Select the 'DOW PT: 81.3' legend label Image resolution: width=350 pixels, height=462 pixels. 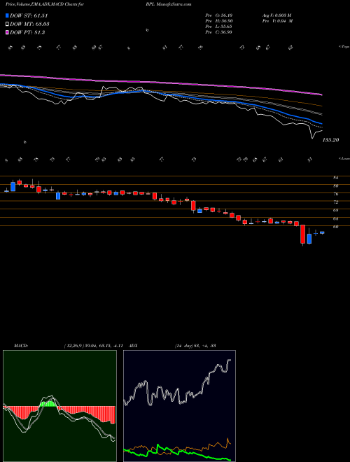pos(27,32)
